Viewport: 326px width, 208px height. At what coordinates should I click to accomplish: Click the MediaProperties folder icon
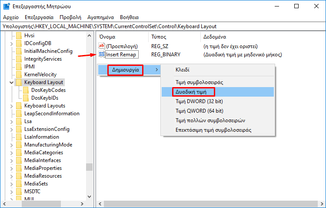[19, 168]
